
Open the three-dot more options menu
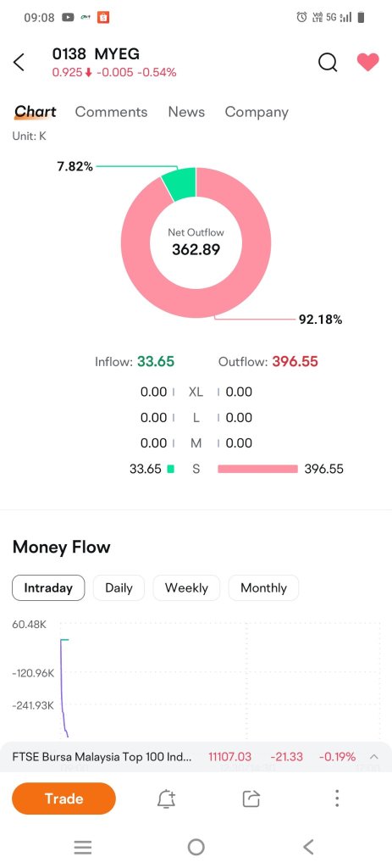click(x=337, y=798)
